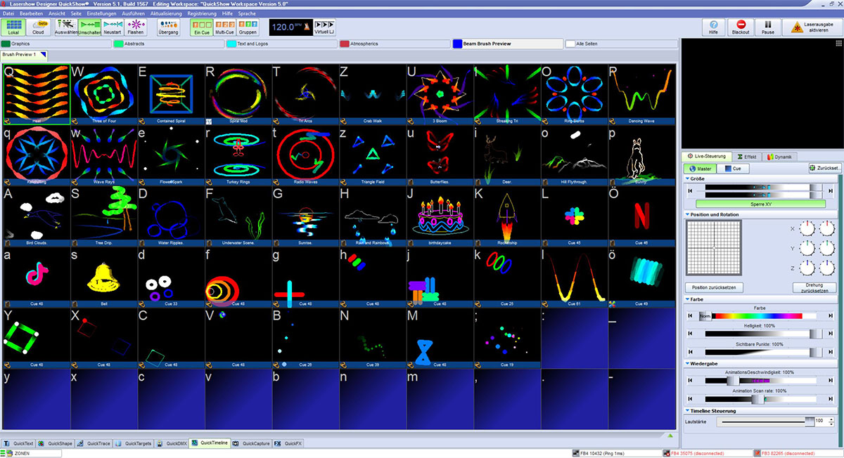Trigger the birthdaycake cue thumbnail
The width and height of the screenshot is (844, 458).
(440, 216)
